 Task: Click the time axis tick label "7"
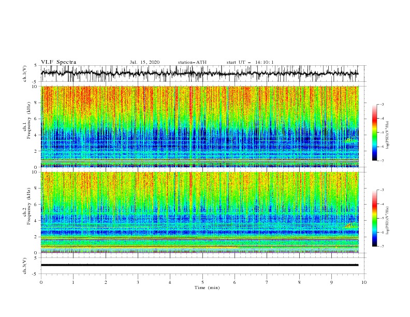267,282
